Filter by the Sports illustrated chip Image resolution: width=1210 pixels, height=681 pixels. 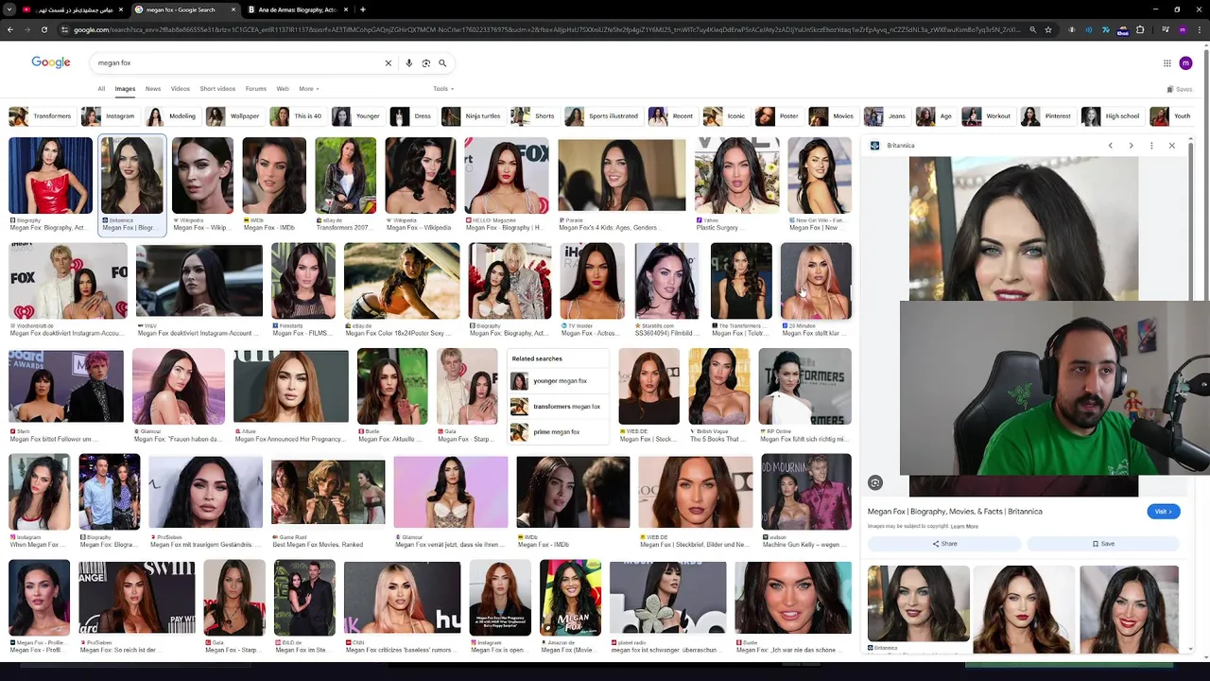point(602,116)
